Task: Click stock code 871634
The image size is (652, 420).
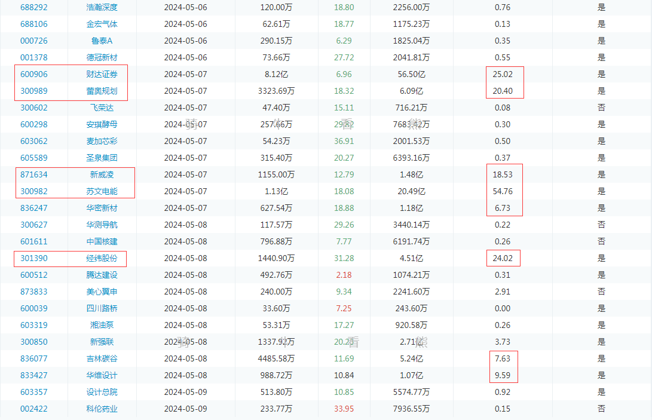Action: (x=34, y=175)
